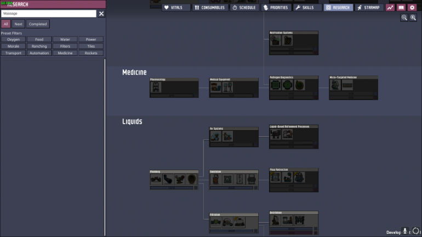The image size is (422, 237).
Task: Apply the Rockets preset filter
Action: pos(91,53)
